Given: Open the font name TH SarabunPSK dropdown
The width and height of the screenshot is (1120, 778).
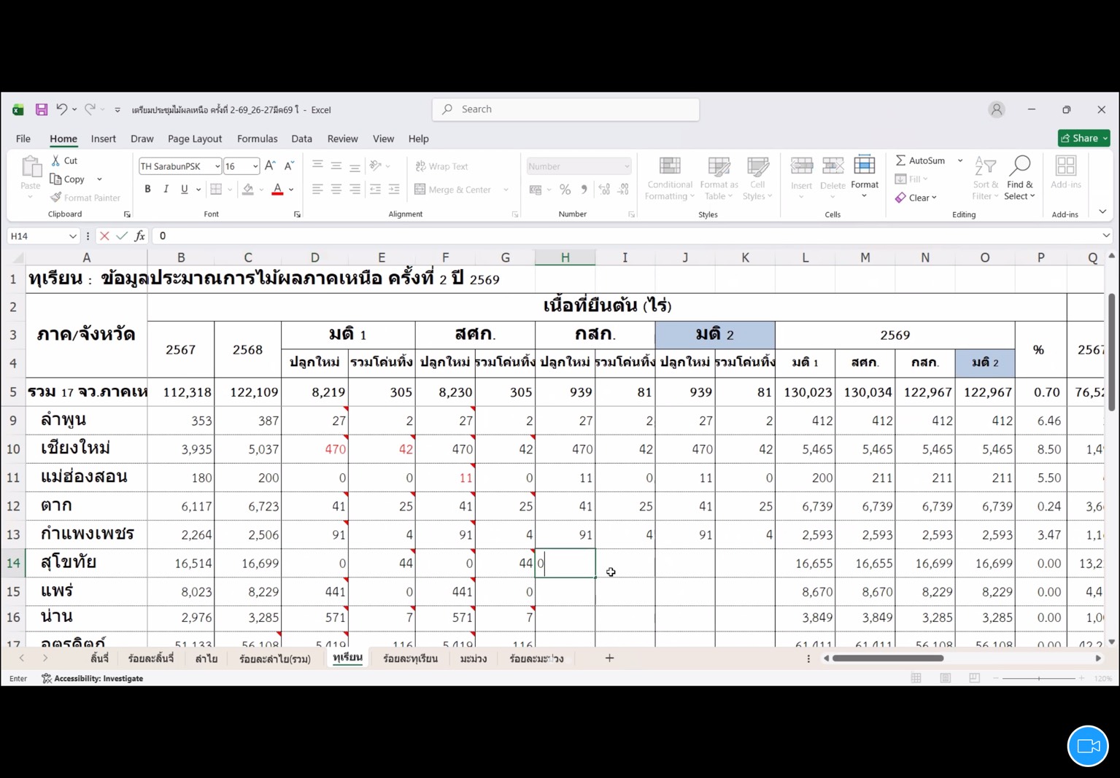Looking at the screenshot, I should coord(217,166).
